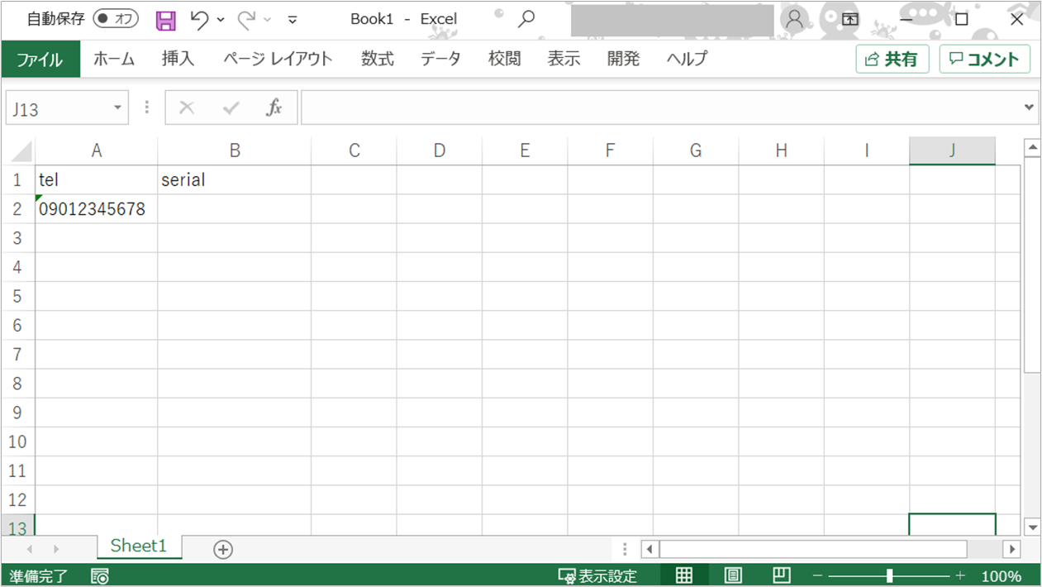The image size is (1042, 587).
Task: Click the コメント button
Action: tap(984, 60)
